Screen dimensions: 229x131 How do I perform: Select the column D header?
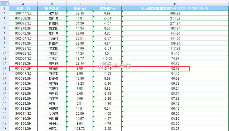click(107, 4)
